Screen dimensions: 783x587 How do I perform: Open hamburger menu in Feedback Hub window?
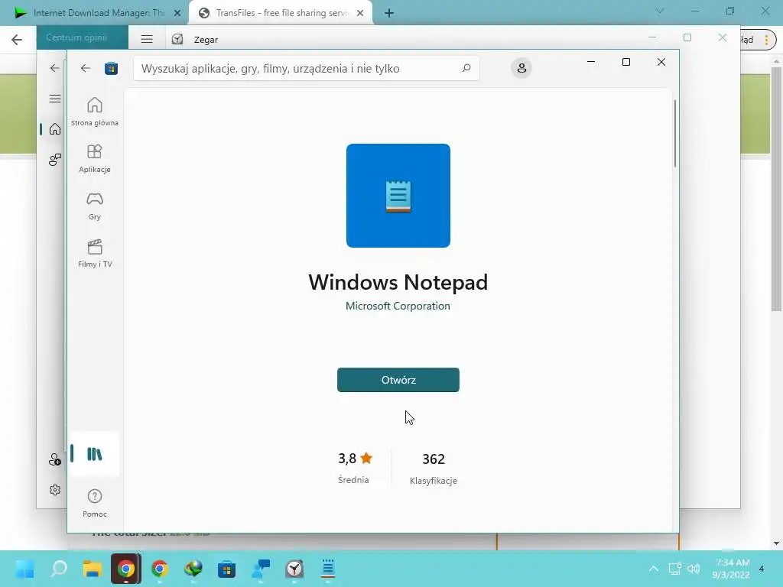[55, 99]
